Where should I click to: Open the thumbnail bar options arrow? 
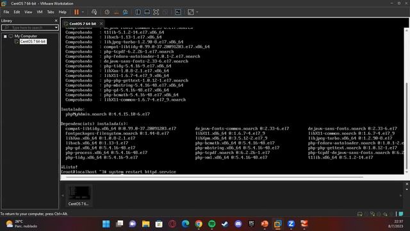pyautogui.click(x=407, y=189)
